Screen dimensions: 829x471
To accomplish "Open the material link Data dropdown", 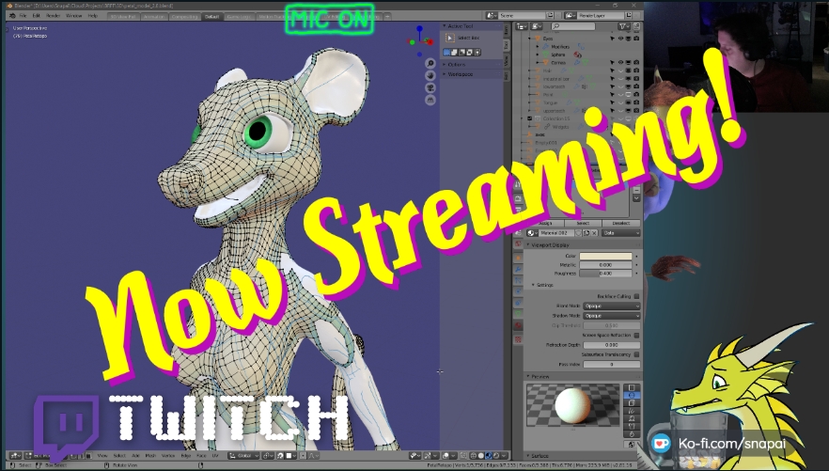I will pyautogui.click(x=621, y=233).
